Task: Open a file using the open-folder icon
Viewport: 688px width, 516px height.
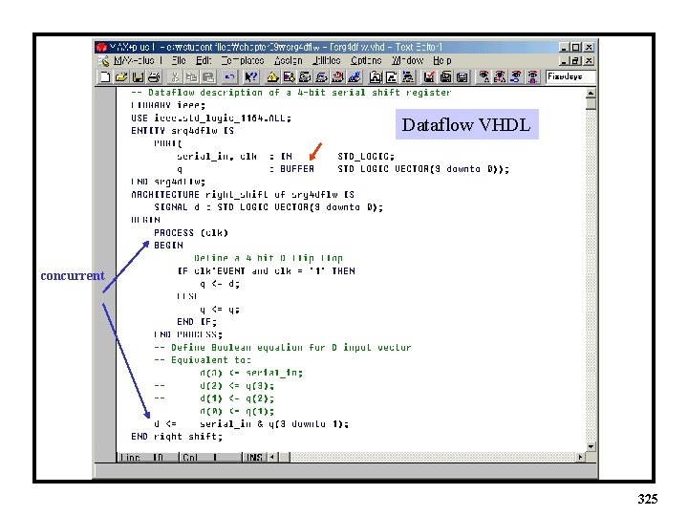Action: tap(121, 77)
